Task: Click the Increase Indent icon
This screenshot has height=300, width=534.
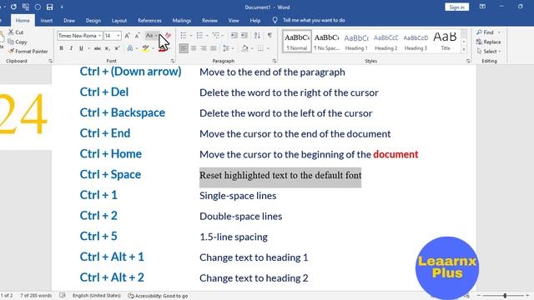Action: (x=244, y=35)
